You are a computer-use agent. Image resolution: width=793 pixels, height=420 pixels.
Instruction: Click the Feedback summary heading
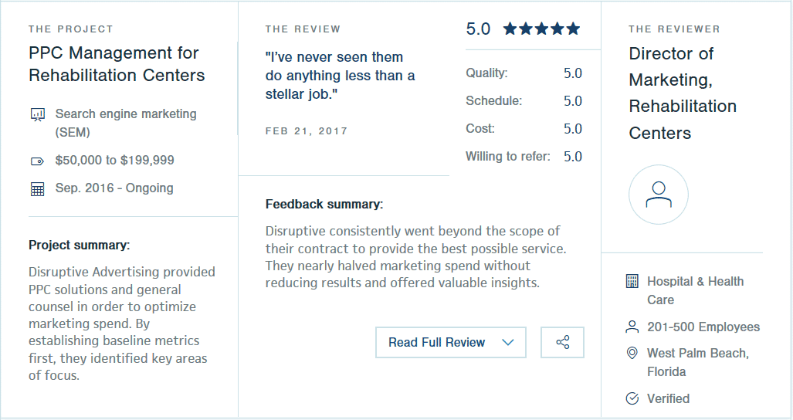tap(324, 204)
